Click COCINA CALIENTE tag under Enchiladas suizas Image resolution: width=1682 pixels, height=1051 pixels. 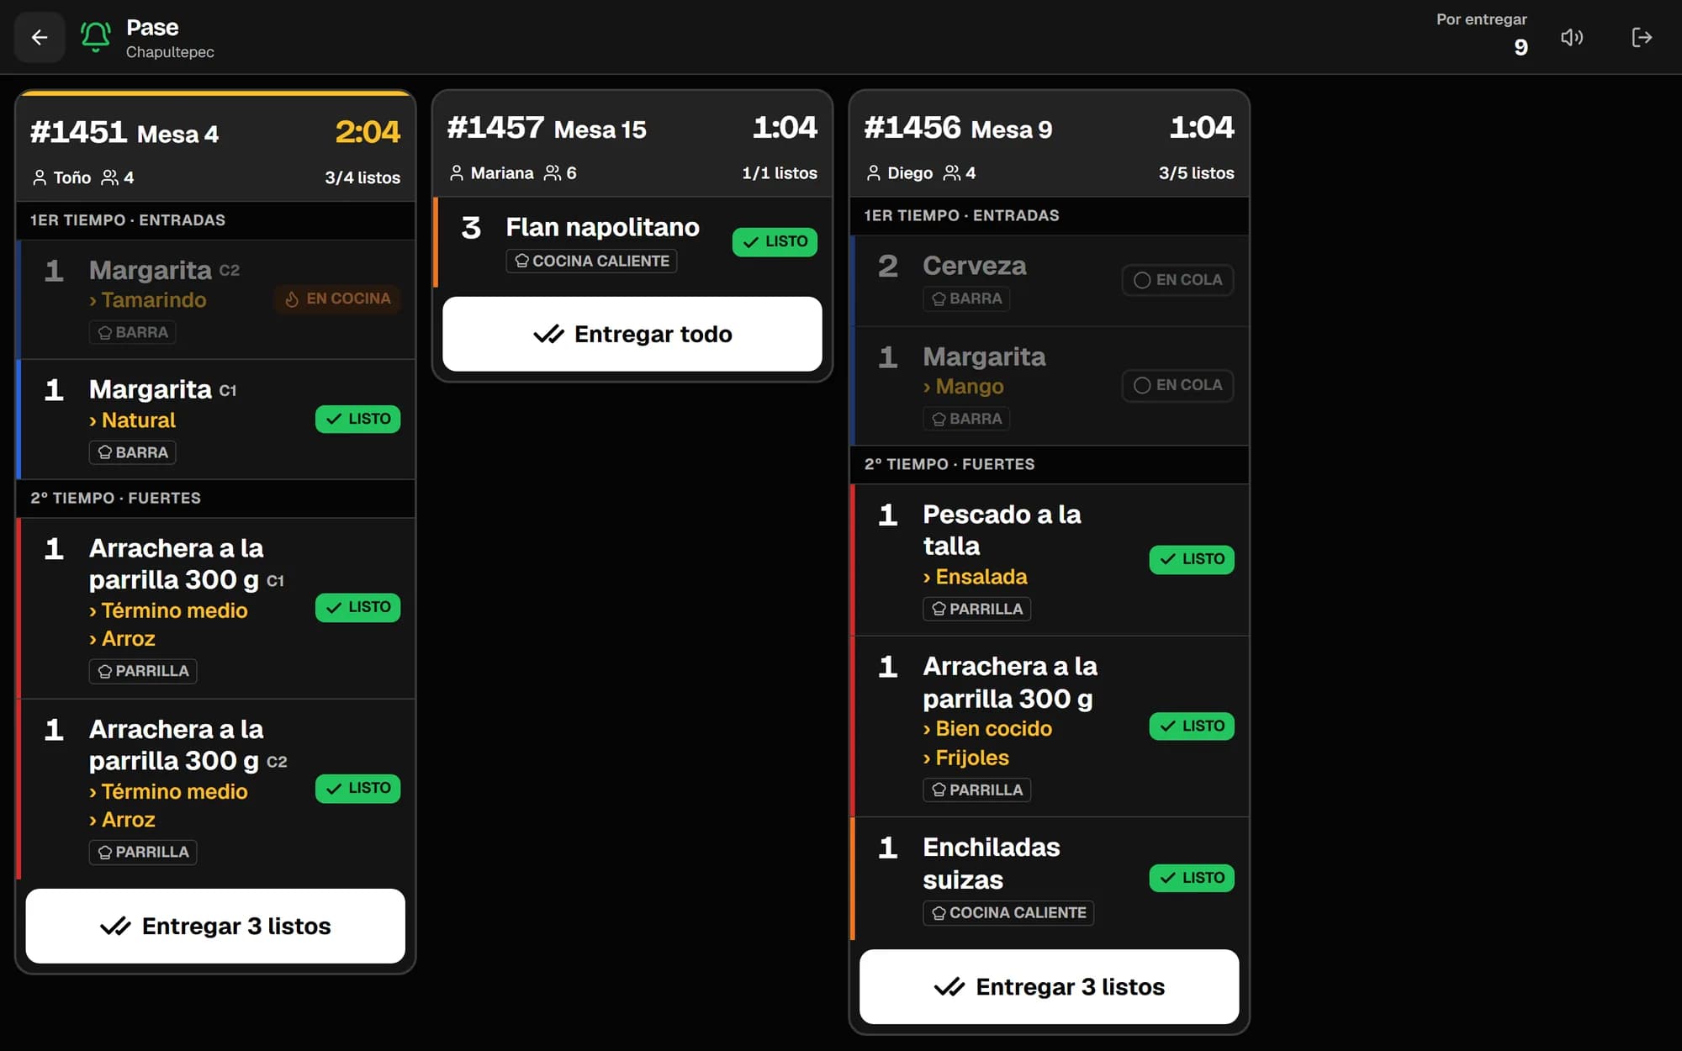click(x=1008, y=912)
